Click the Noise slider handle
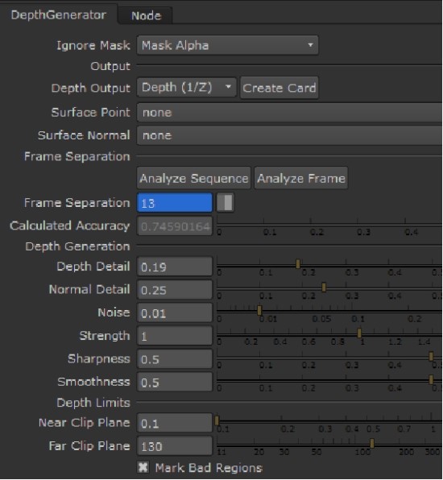 259,310
